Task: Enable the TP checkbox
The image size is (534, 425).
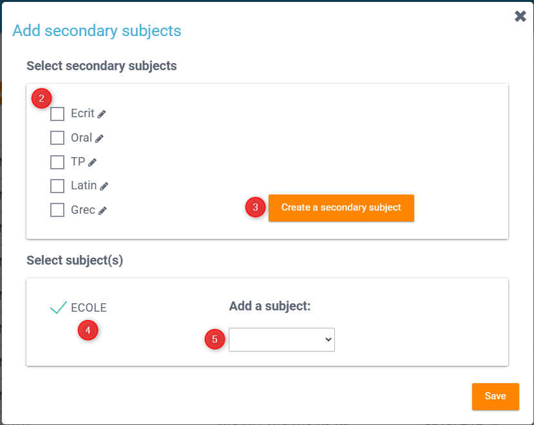Action: point(57,162)
